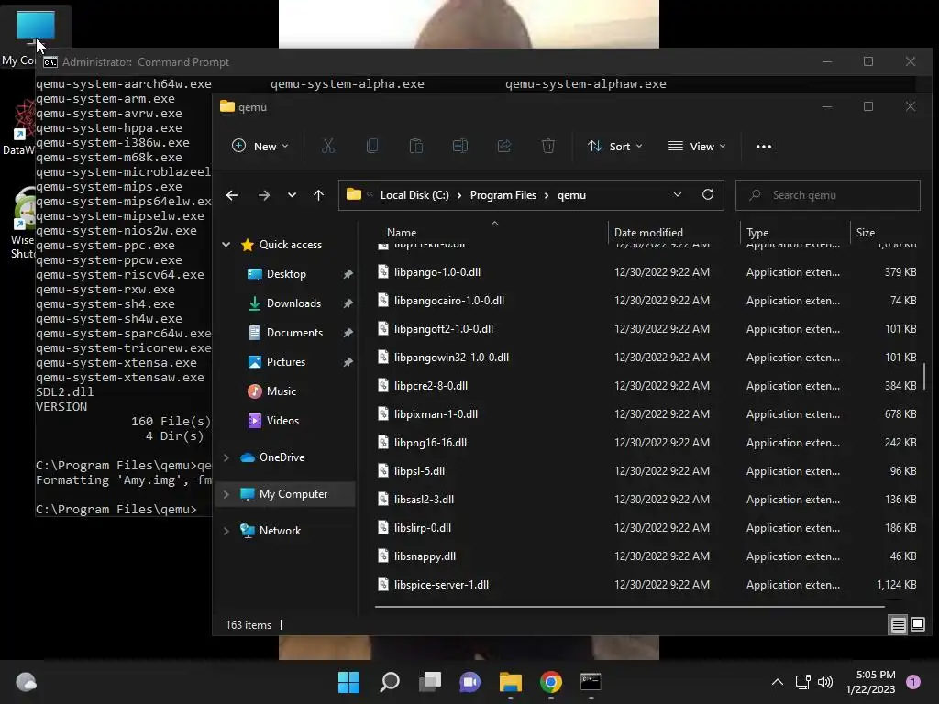939x704 pixels.
Task: Switch to large thumbnails view icon
Action: coord(917,625)
